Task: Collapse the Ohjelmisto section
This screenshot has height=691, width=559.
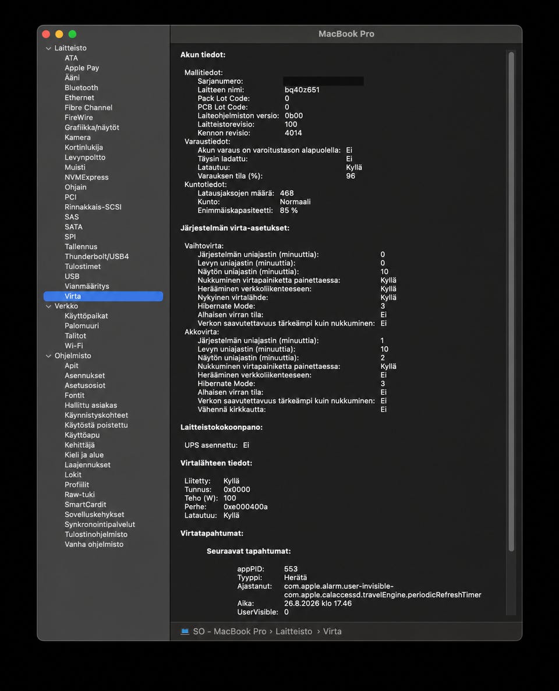Action: [x=48, y=356]
